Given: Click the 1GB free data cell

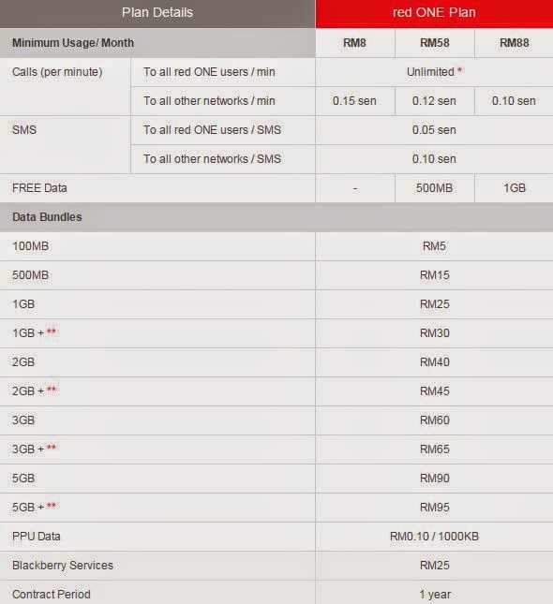Looking at the screenshot, I should click(514, 188).
